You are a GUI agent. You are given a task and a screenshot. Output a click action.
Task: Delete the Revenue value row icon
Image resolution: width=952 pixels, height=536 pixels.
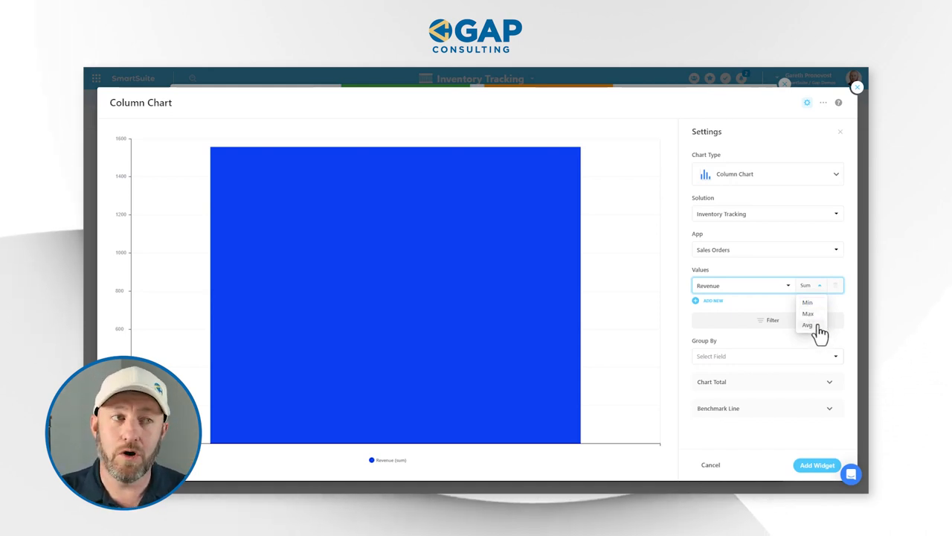tap(835, 286)
